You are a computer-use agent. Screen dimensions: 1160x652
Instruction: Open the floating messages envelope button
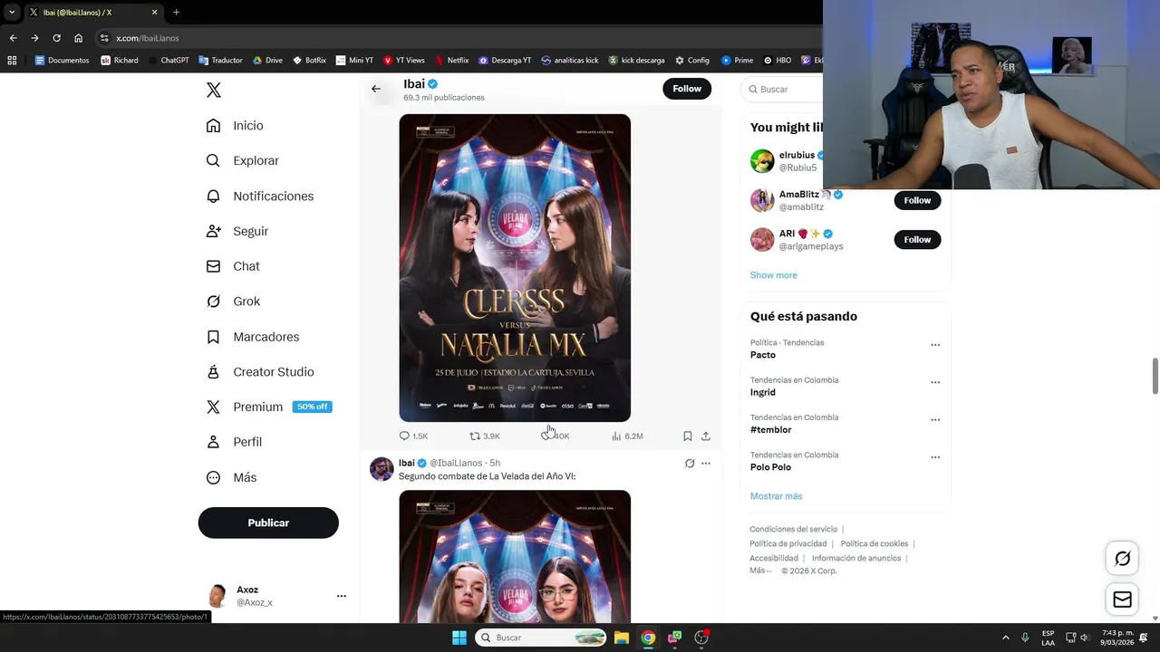1122,599
